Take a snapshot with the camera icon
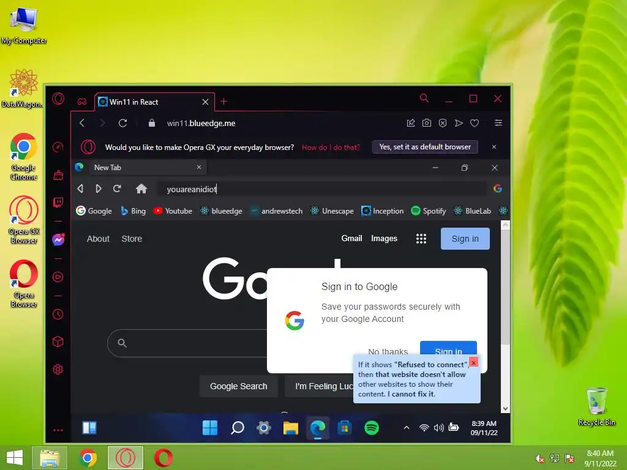627x470 pixels. pos(427,123)
